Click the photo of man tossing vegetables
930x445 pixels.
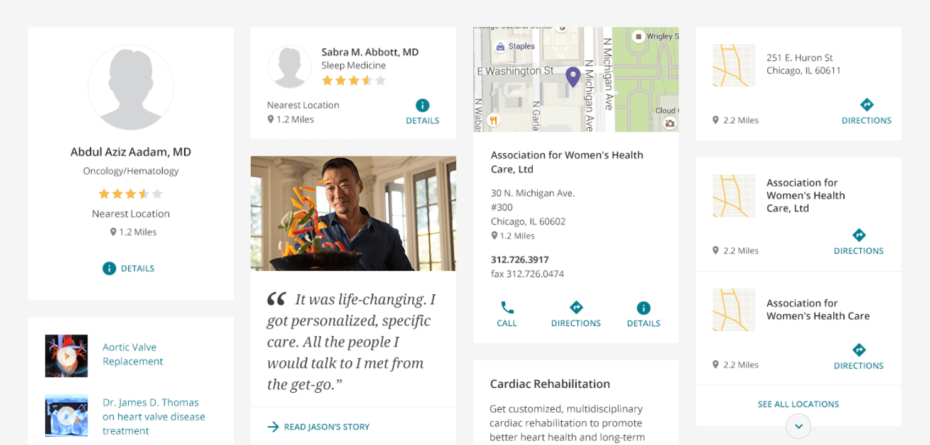point(353,214)
